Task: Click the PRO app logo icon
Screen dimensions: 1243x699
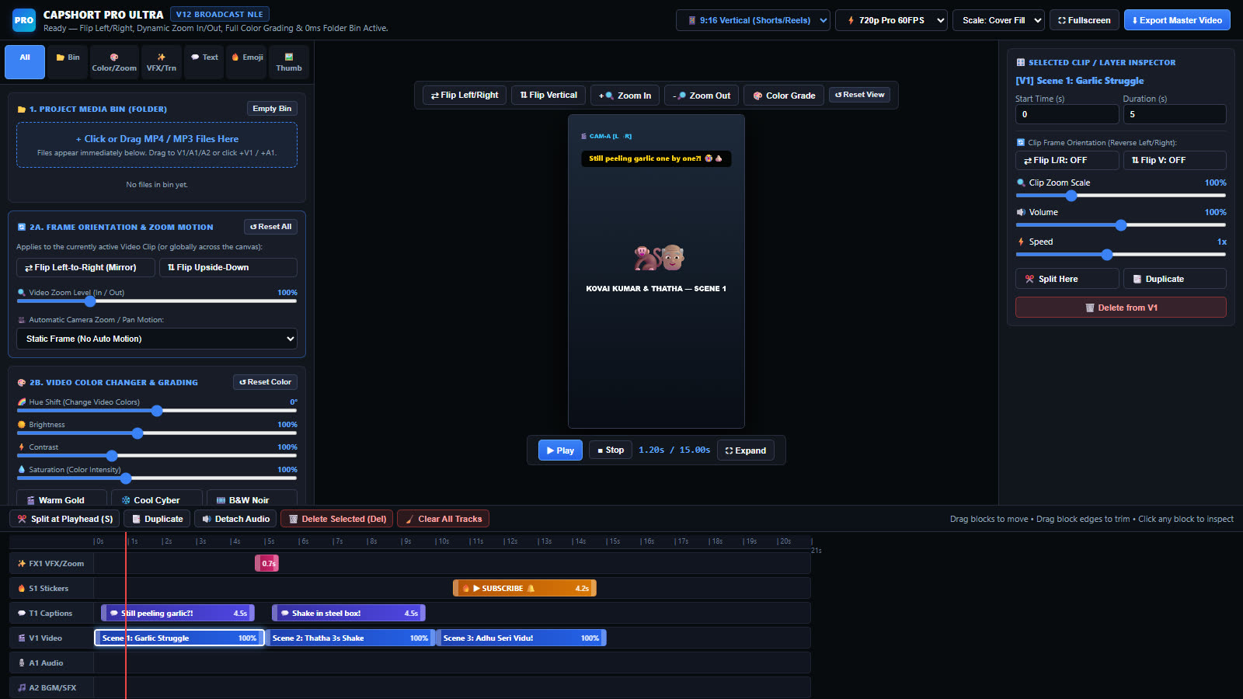Action: 24,20
